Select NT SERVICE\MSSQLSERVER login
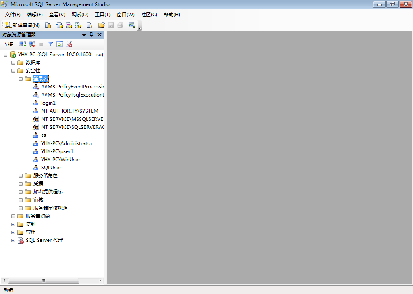This screenshot has width=413, height=294. click(x=72, y=119)
